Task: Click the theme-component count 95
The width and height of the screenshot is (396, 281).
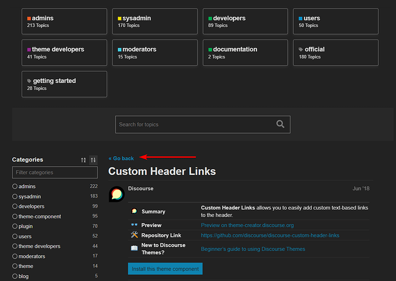Action: coord(95,216)
